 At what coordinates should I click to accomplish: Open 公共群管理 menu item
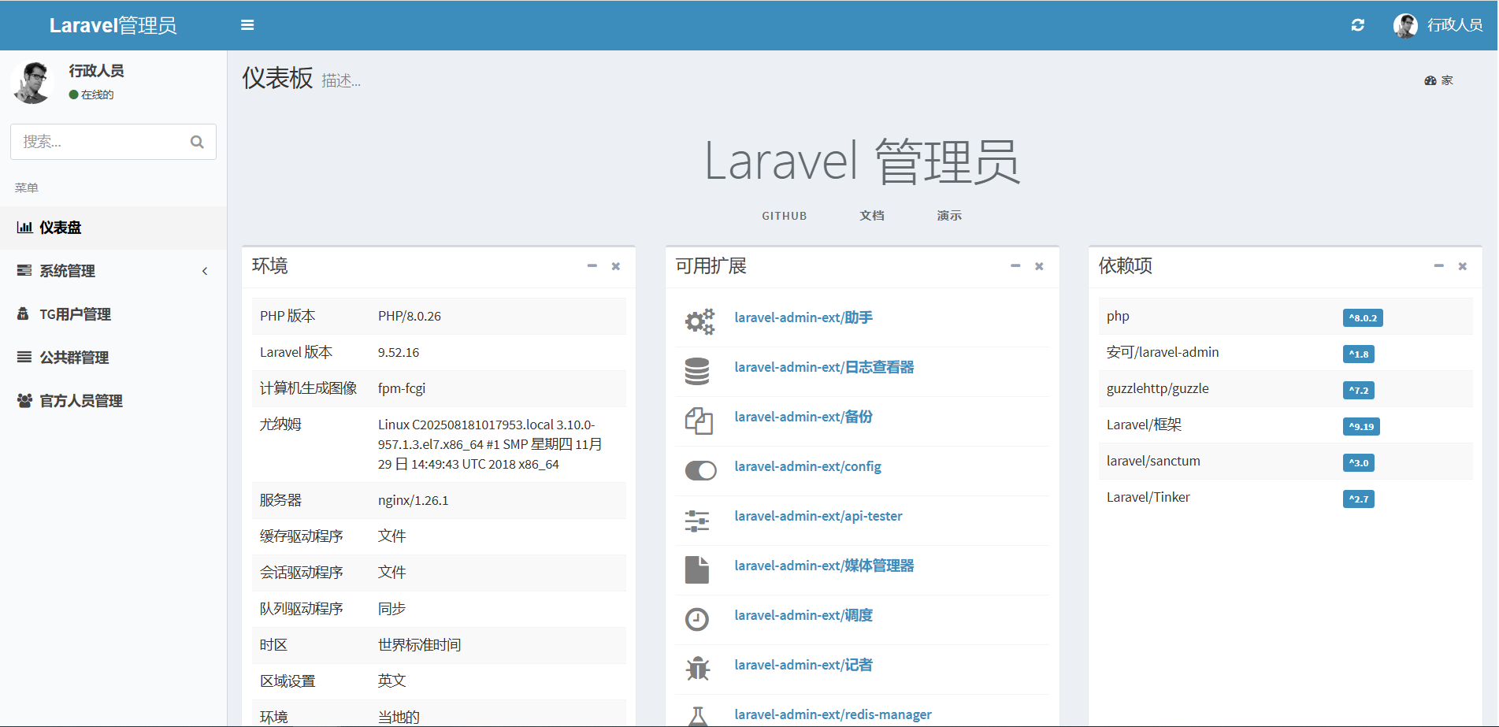click(74, 358)
